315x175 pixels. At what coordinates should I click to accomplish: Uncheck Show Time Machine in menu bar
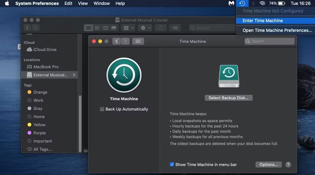click(x=172, y=165)
